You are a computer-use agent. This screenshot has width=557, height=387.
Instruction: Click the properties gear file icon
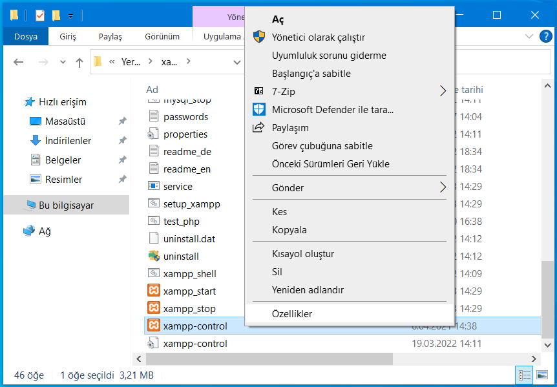pyautogui.click(x=152, y=134)
